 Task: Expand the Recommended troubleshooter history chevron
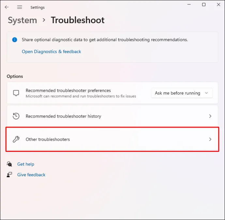[x=210, y=116]
